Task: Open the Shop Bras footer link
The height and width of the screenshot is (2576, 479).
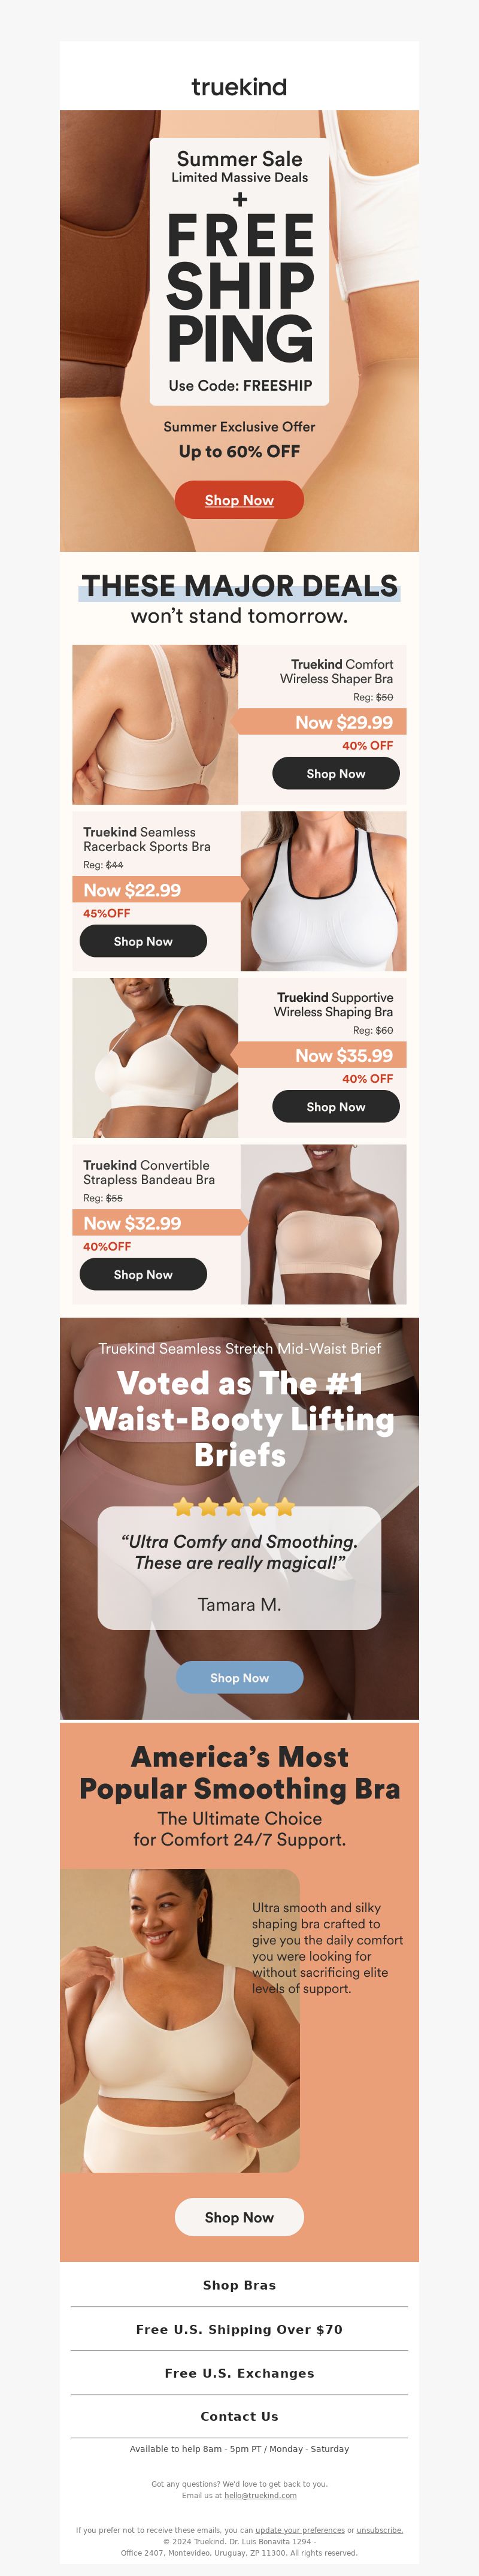Action: (x=239, y=2285)
